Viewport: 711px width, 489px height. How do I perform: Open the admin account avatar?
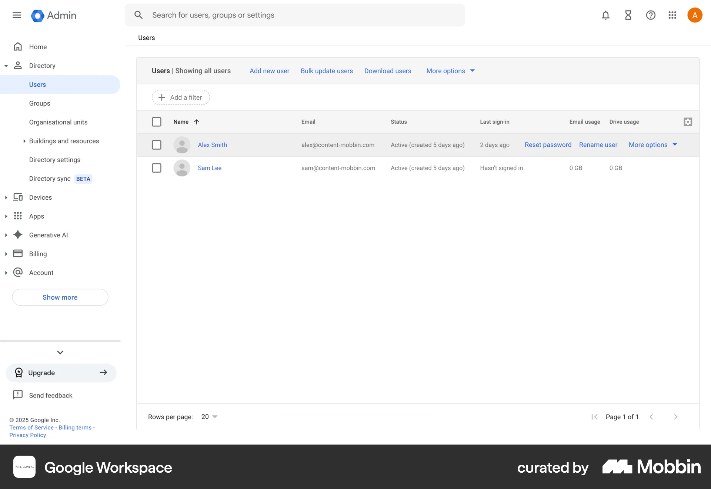695,15
